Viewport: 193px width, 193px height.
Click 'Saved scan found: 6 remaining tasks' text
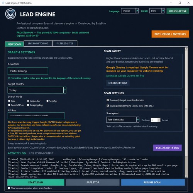click(x=27, y=143)
